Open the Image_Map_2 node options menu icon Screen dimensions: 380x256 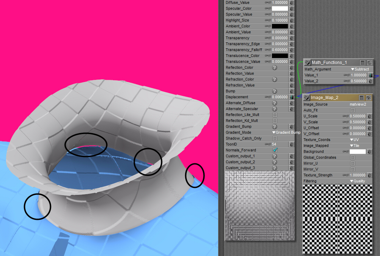pos(362,98)
